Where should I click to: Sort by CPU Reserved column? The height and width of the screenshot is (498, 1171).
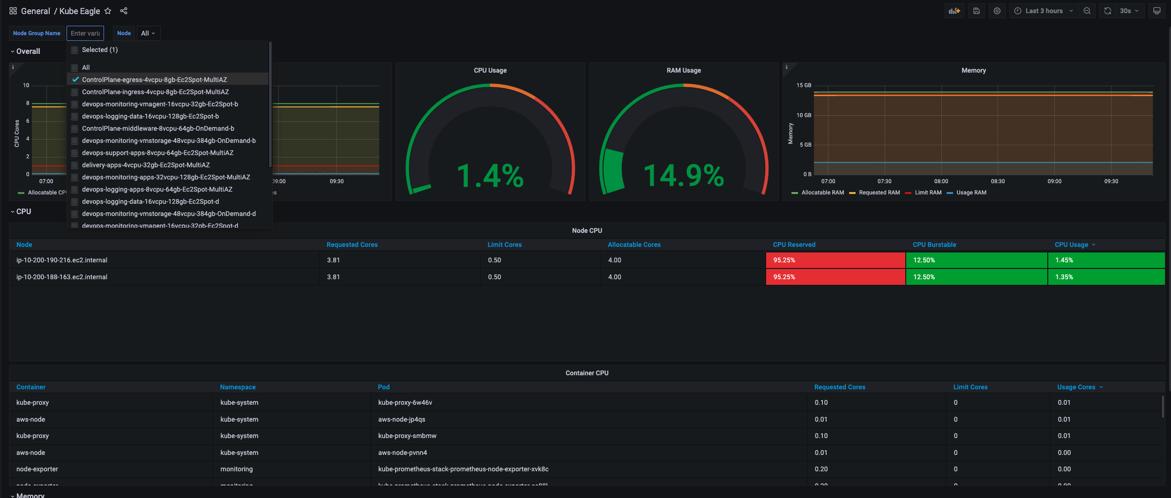pos(794,245)
